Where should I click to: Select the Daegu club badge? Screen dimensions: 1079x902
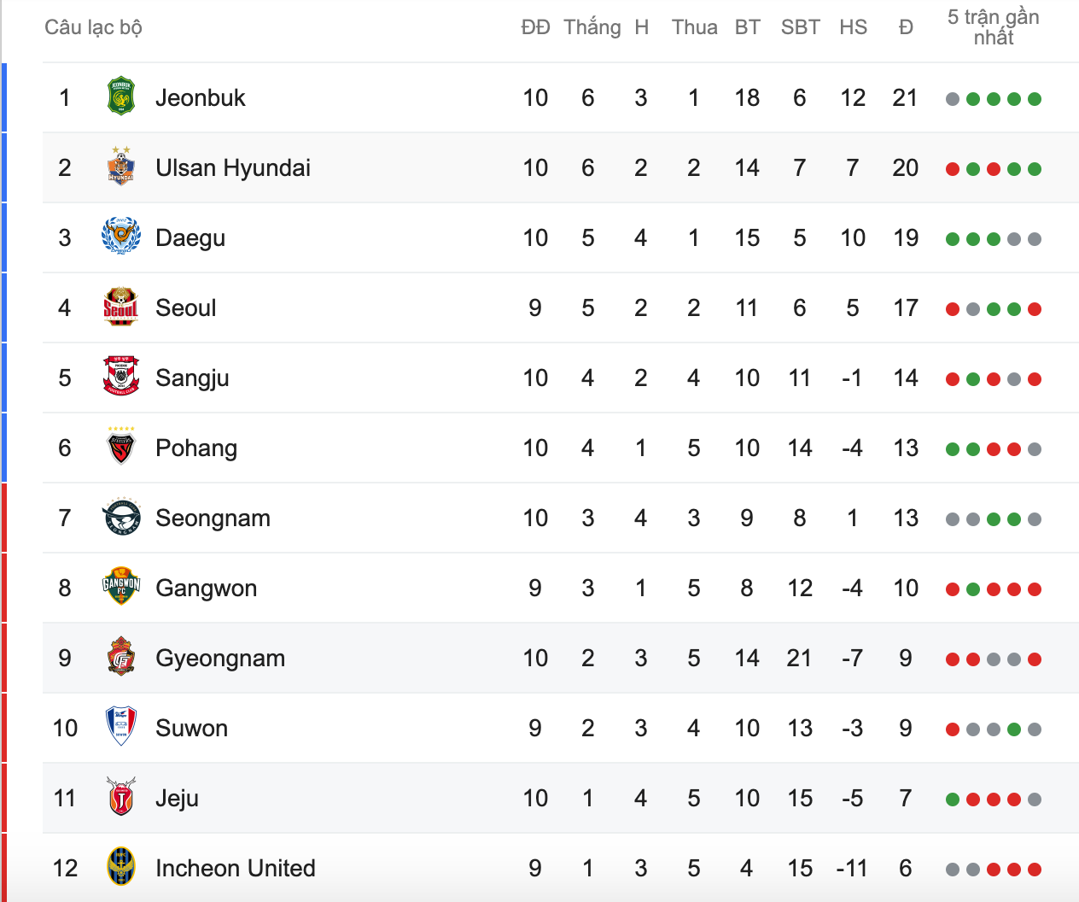tap(121, 237)
